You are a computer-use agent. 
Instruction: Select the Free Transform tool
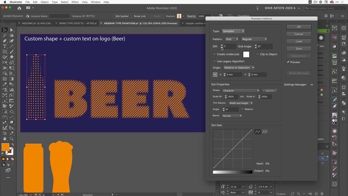(11, 68)
